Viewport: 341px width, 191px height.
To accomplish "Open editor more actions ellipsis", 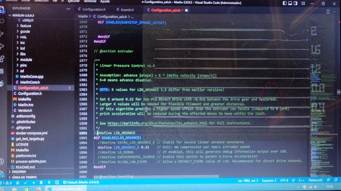I will pyautogui.click(x=335, y=12).
